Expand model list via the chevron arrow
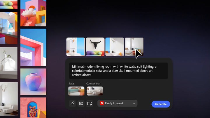Screen dimensions: 210x118 coord(134,103)
